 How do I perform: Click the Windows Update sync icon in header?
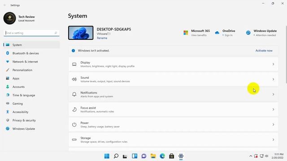point(248,33)
